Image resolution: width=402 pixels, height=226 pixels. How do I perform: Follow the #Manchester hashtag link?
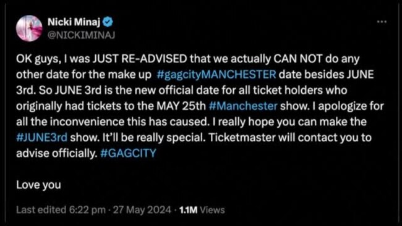[x=243, y=106]
